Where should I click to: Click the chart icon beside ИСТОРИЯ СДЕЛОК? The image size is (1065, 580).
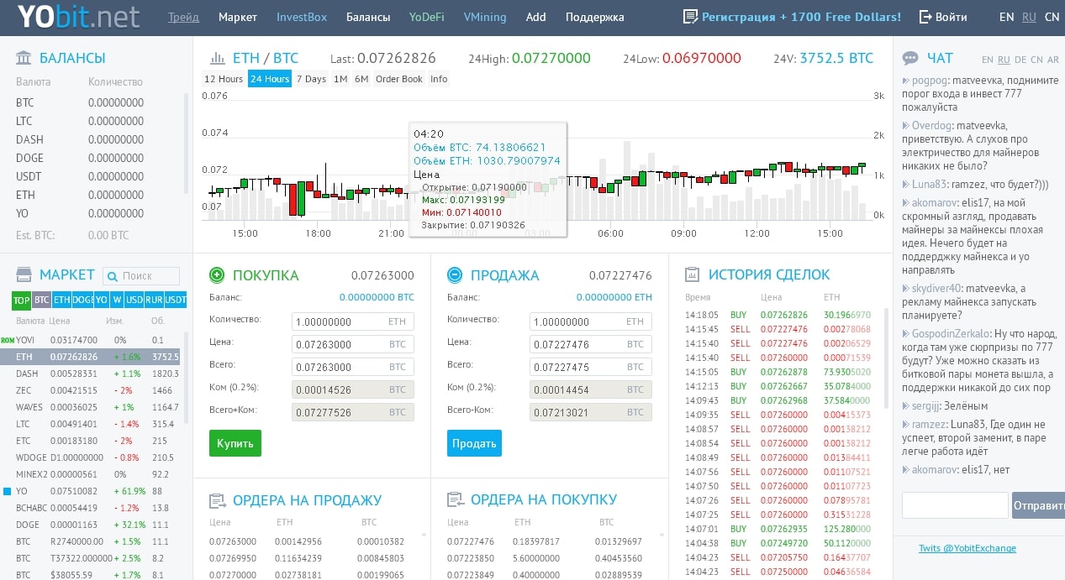pos(693,274)
